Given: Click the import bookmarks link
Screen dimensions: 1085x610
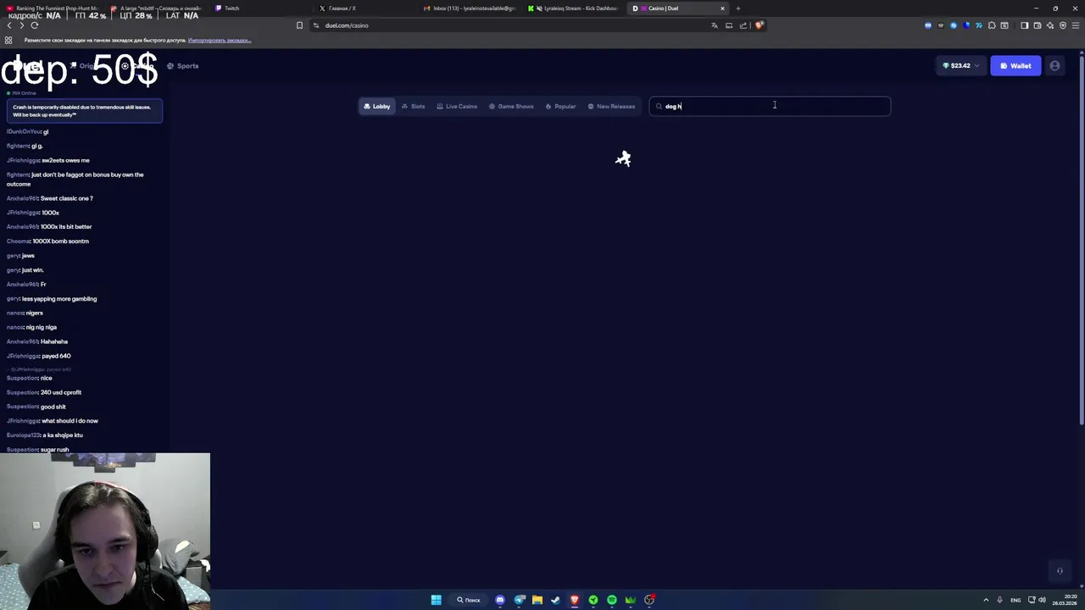Looking at the screenshot, I should [220, 40].
